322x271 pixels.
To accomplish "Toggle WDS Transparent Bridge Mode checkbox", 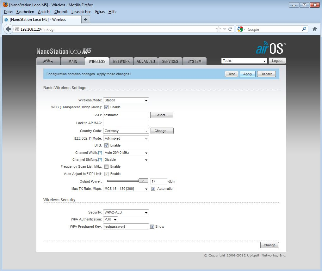I will (106, 107).
